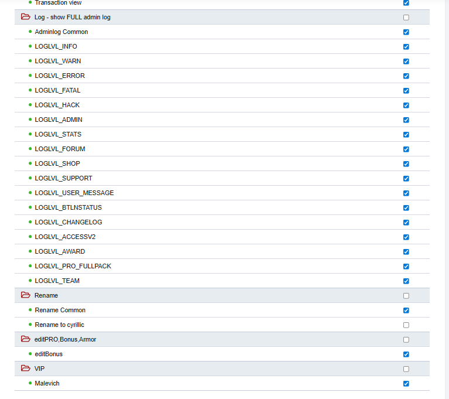Check the VIP group checkbox
The image size is (449, 399).
click(406, 369)
